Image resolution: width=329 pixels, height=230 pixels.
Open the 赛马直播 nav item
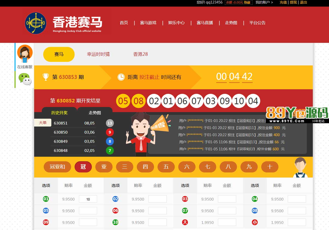pos(205,23)
